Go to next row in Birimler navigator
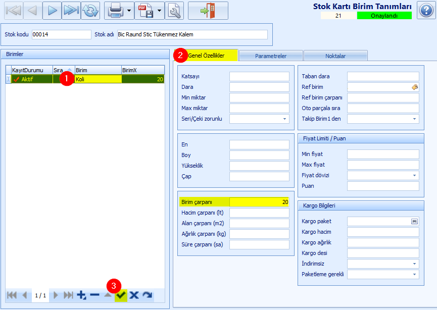Viewport: 437px width, 310px height. click(x=56, y=295)
